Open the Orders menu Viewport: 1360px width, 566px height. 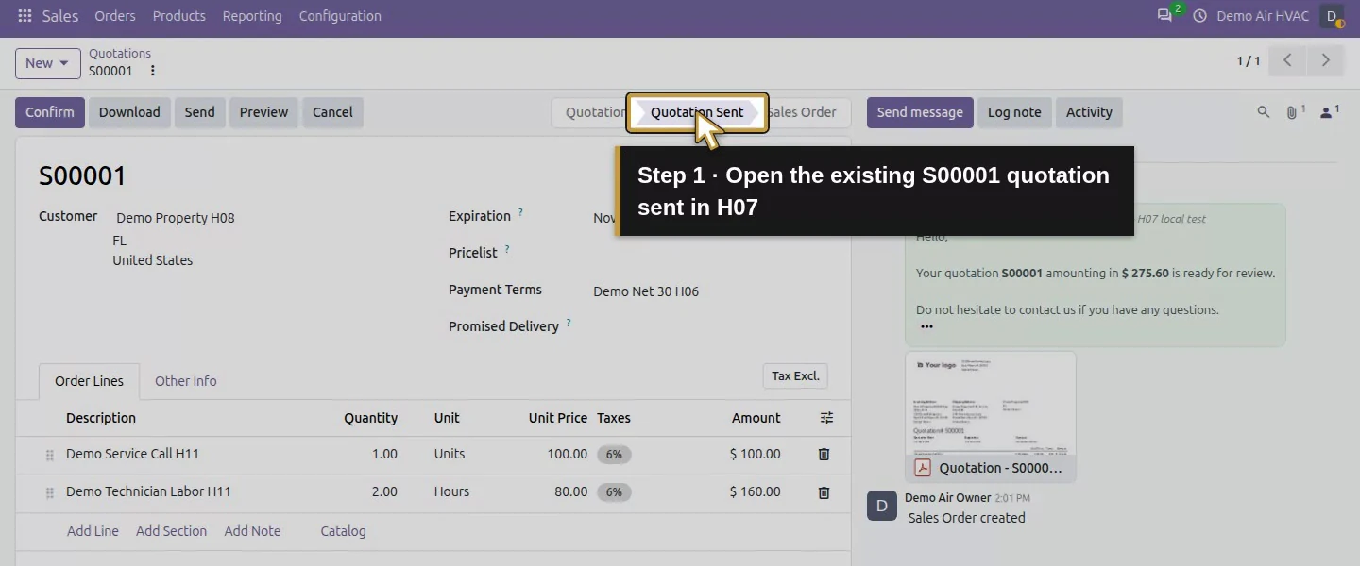115,16
